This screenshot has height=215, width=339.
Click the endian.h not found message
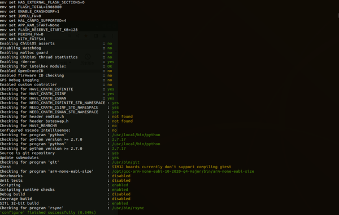[122, 117]
